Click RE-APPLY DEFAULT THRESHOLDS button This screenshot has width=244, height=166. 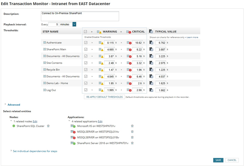pyautogui.click(x=104, y=97)
